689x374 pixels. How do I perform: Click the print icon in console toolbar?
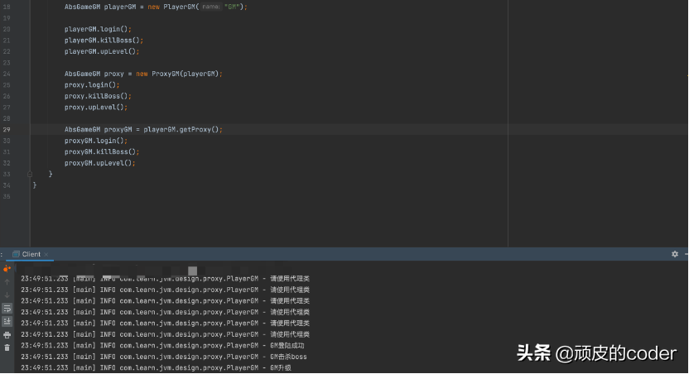[7, 335]
